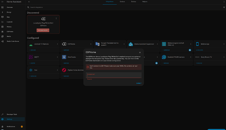This screenshot has width=226, height=130.
Task: Close the ESPHome dialog
Action: (140, 53)
